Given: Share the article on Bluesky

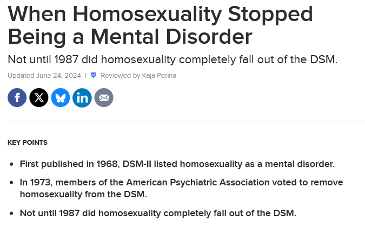Looking at the screenshot, I should [61, 97].
